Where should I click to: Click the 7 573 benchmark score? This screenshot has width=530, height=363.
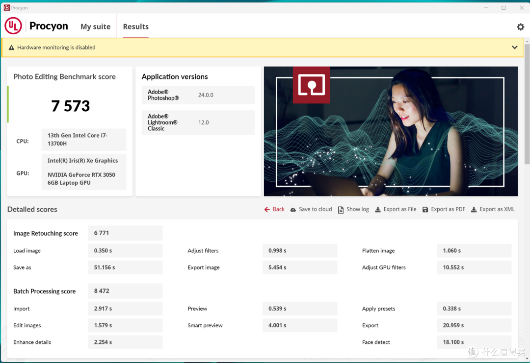coord(70,106)
